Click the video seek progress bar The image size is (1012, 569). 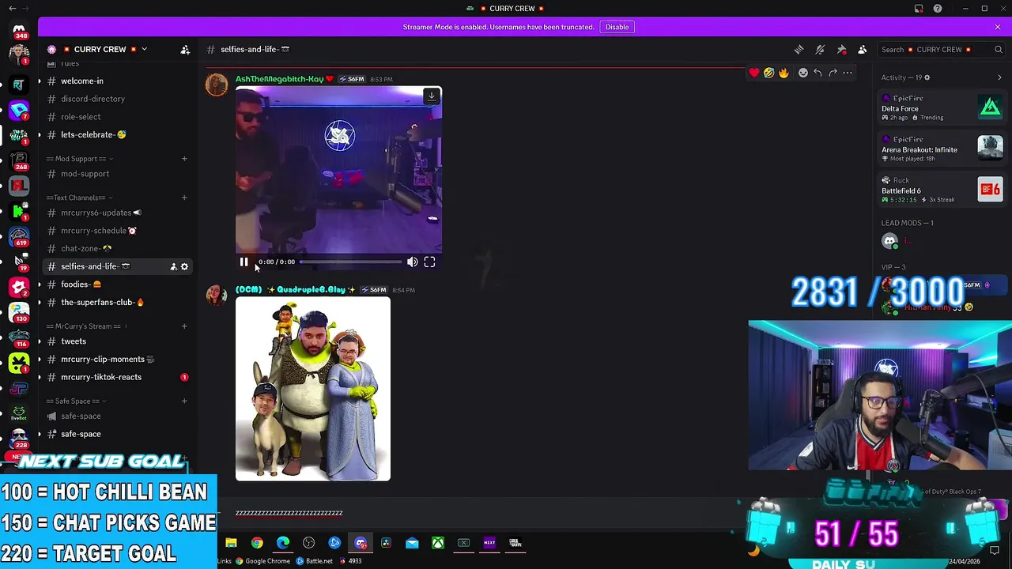(350, 262)
